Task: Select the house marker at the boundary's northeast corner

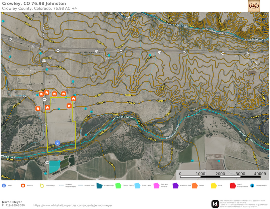Action: (x=74, y=99)
